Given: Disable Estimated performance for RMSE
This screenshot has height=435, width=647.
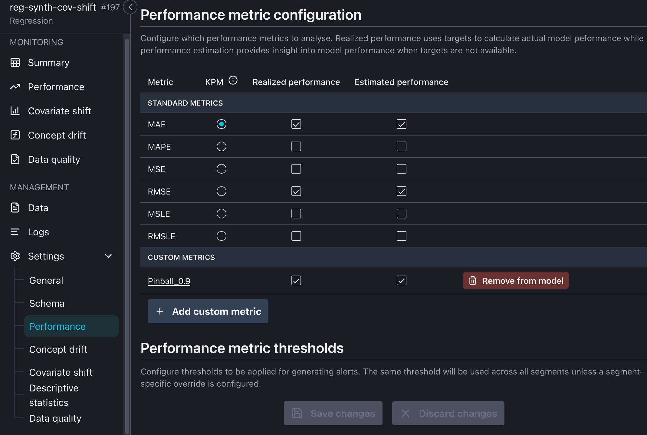Looking at the screenshot, I should (401, 191).
